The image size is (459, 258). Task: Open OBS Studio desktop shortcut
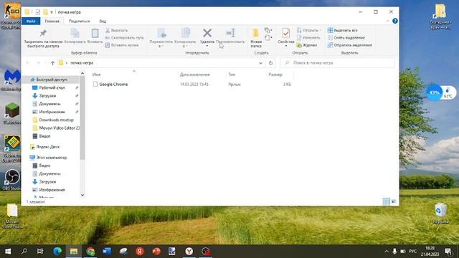coord(11,180)
